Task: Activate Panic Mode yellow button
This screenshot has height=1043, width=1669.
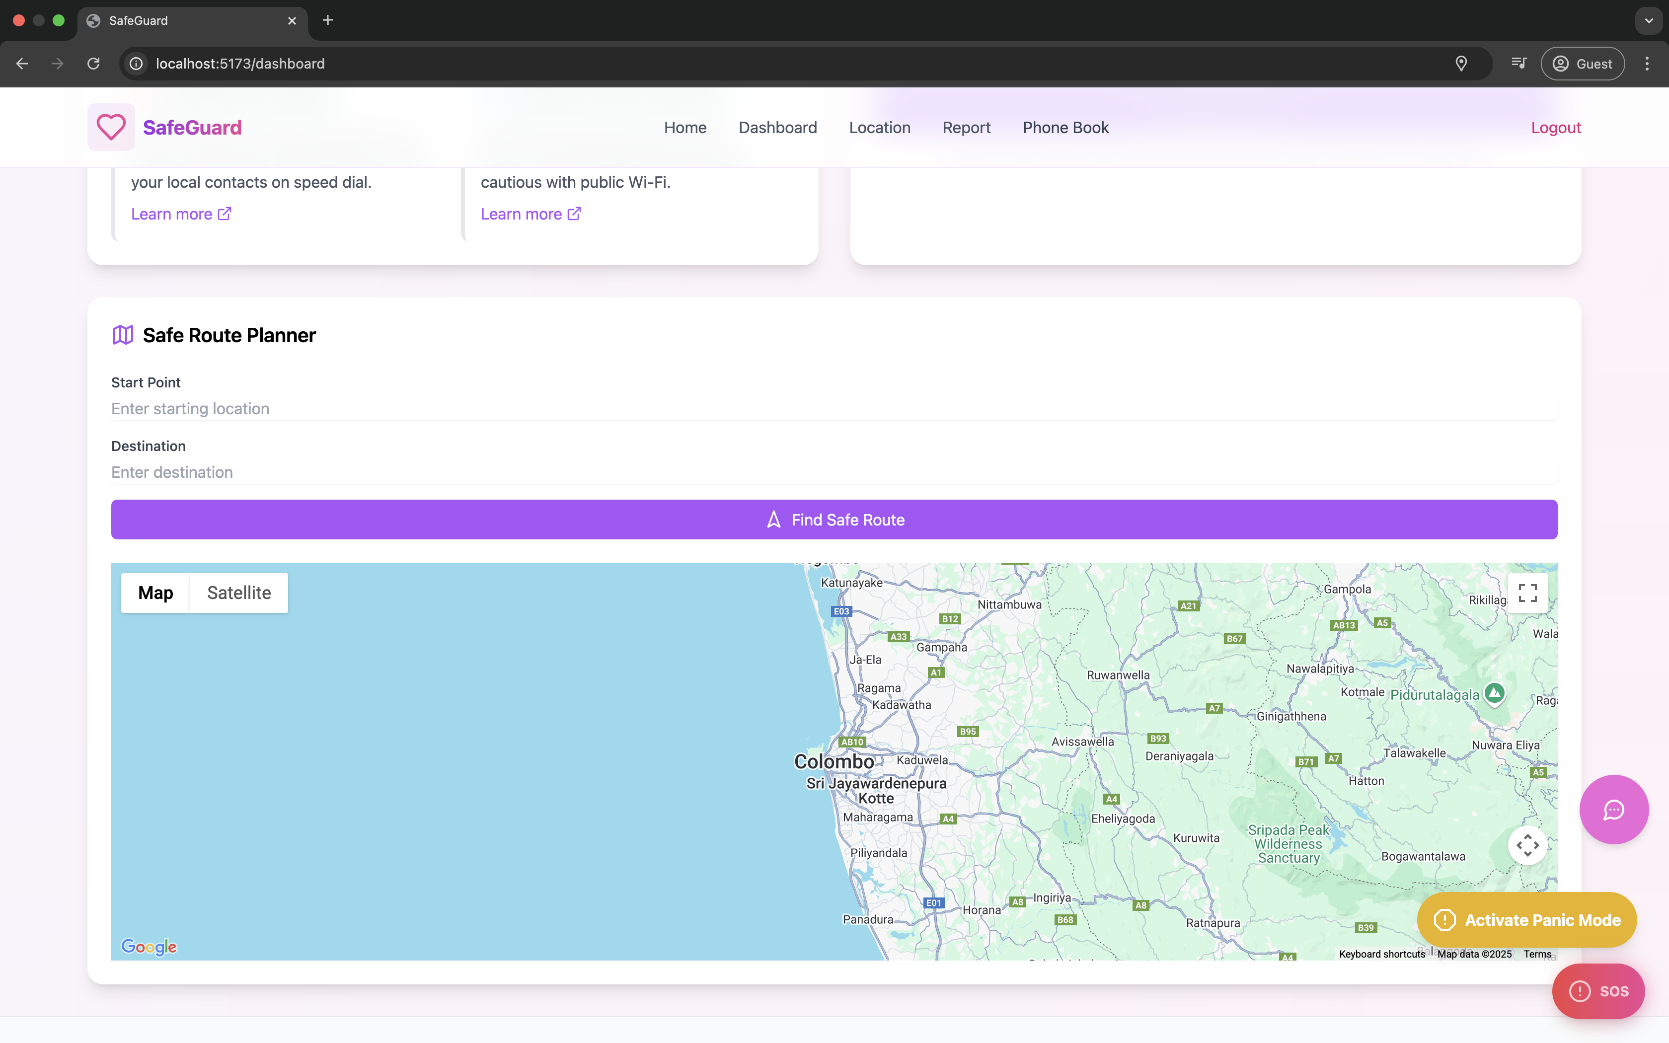Action: 1526,919
